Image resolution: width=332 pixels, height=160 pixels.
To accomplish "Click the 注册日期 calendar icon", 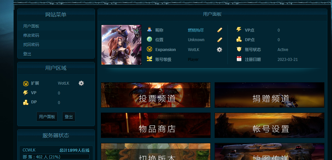I will click(x=239, y=59).
